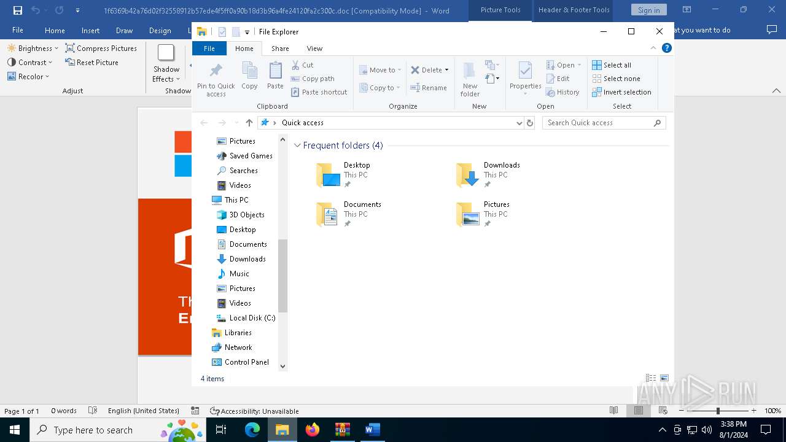Click Paste shortcut in ribbon
The height and width of the screenshot is (442, 786).
(319, 92)
